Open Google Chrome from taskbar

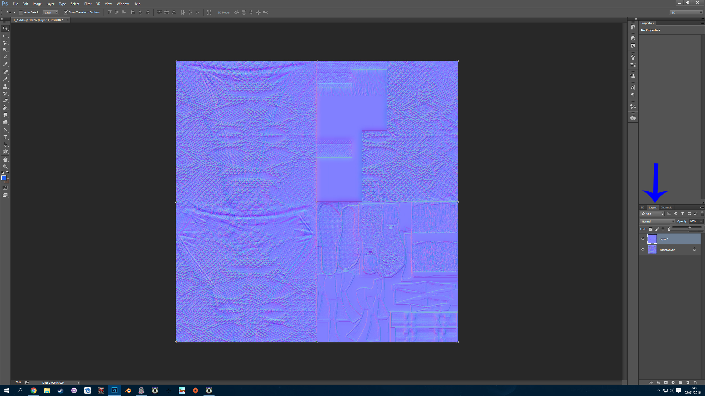point(33,391)
